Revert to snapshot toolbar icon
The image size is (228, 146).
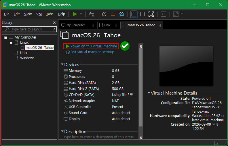tap(113, 14)
